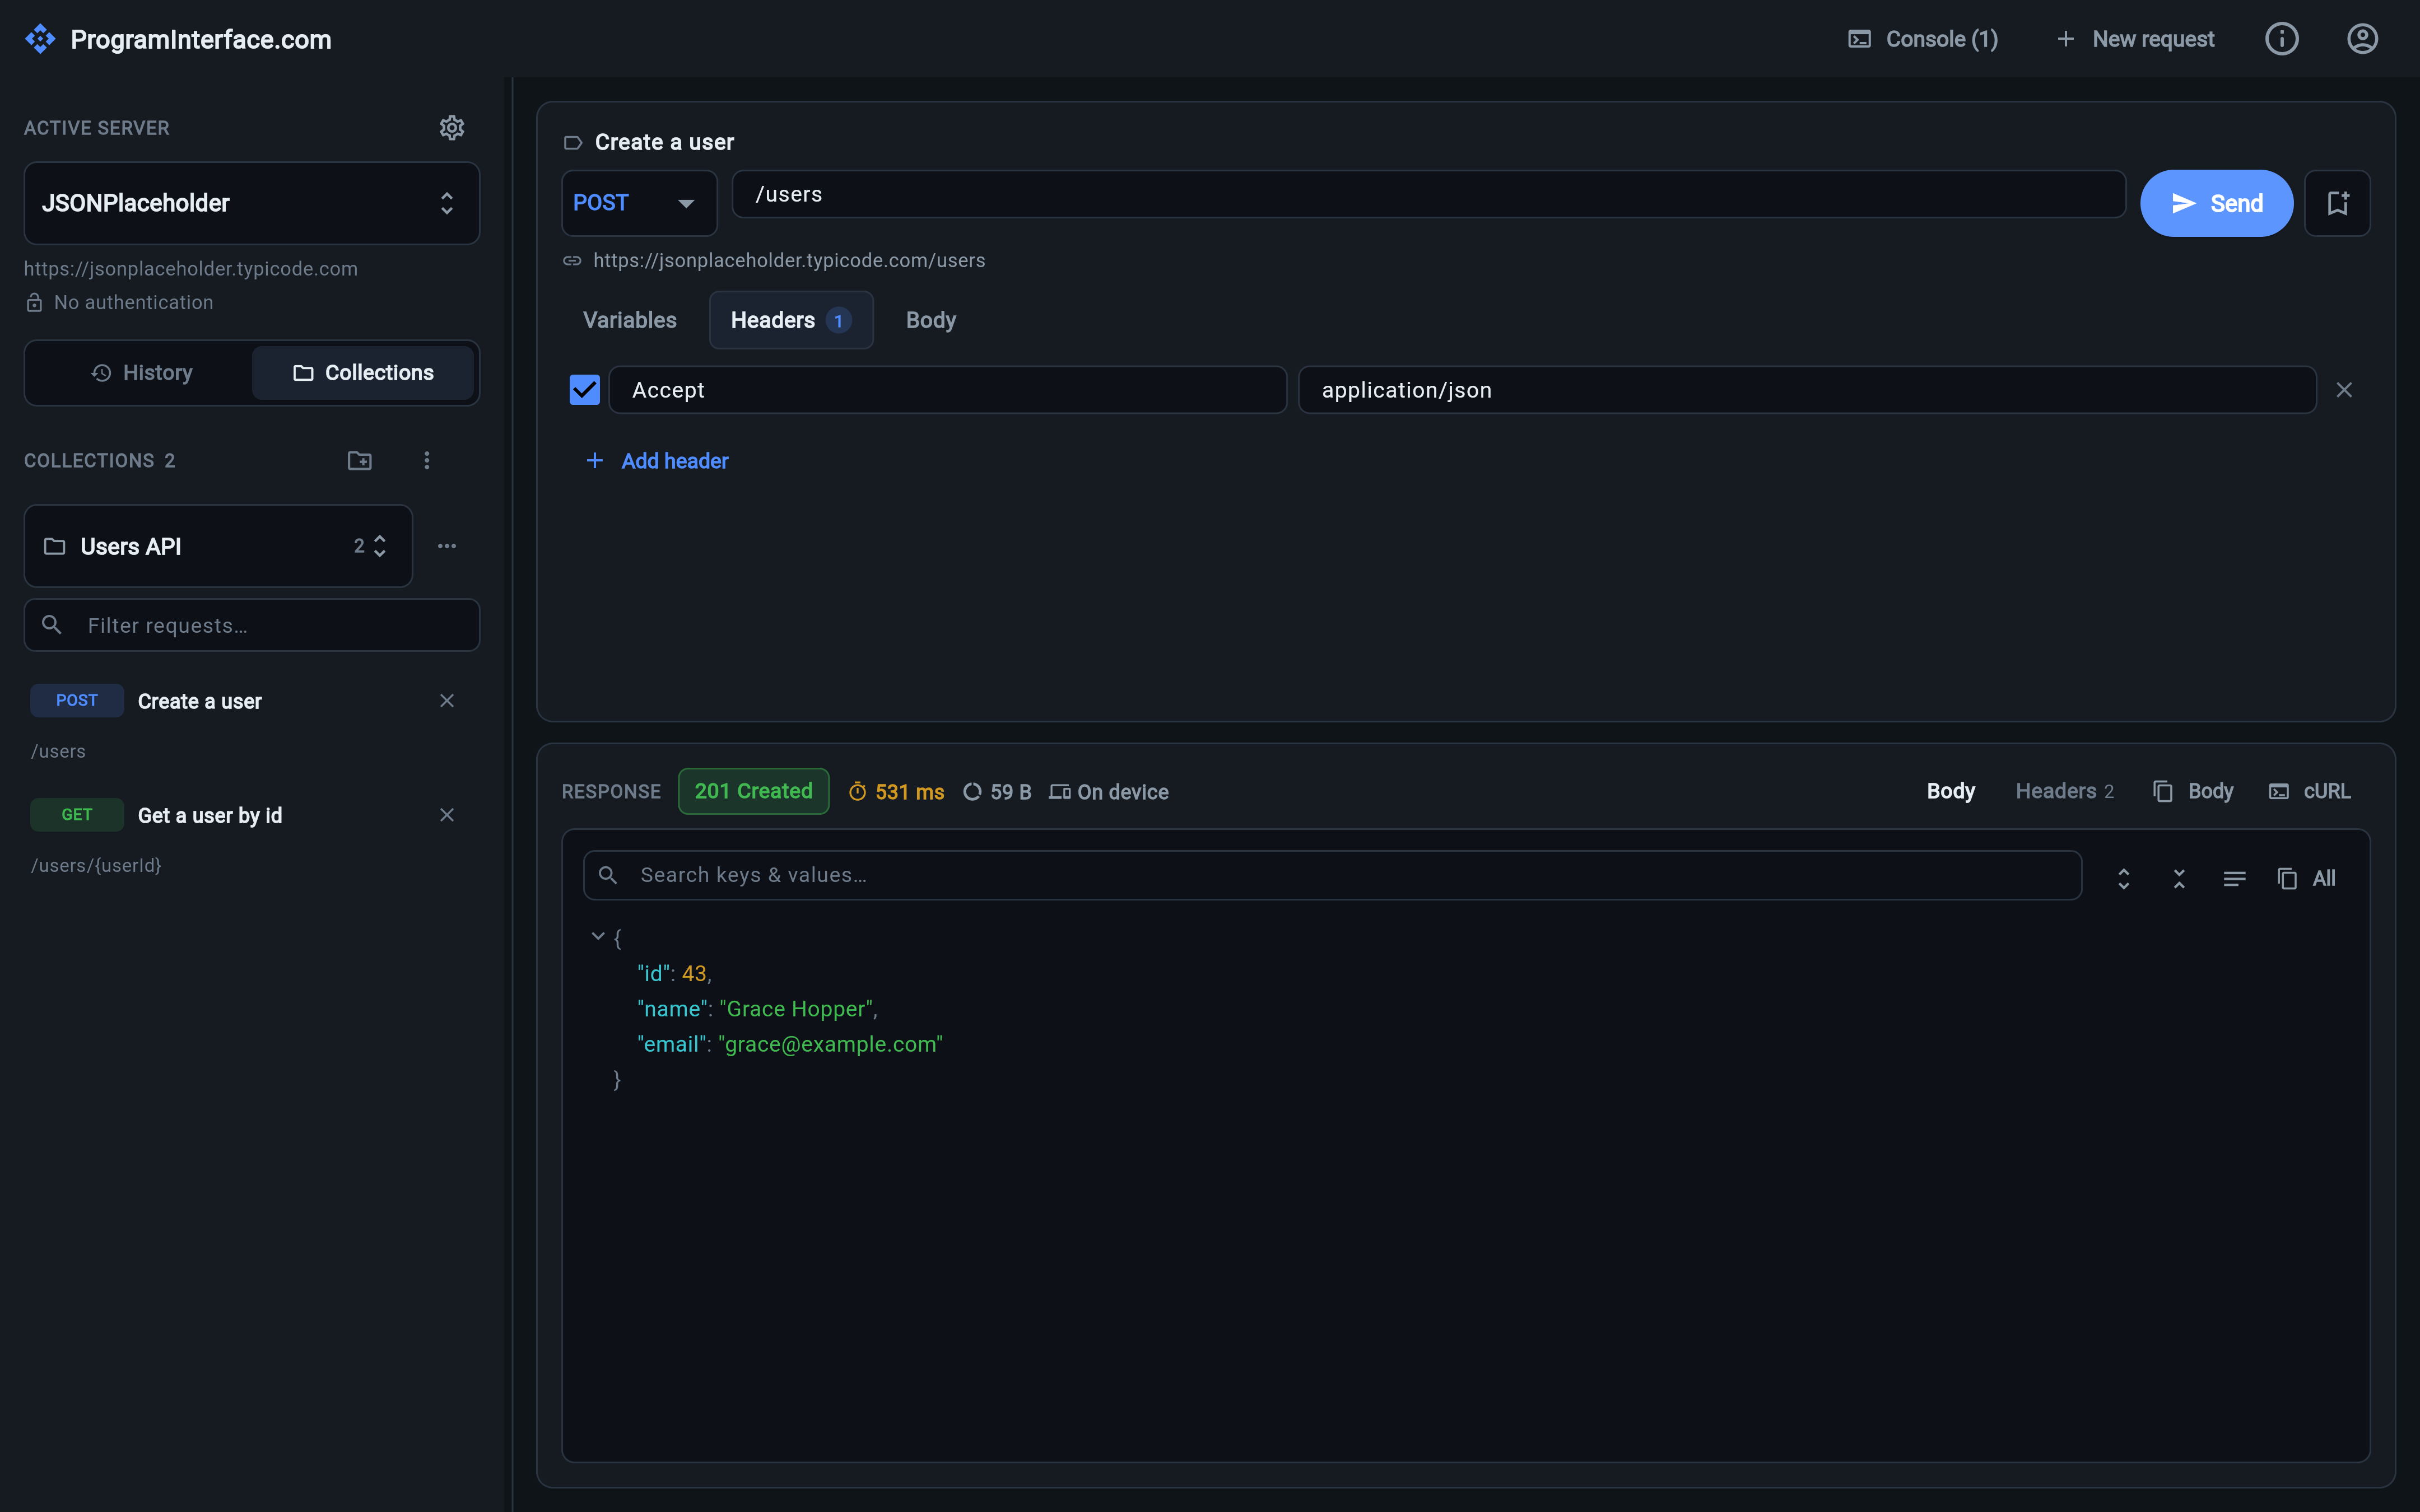The image size is (2420, 1512).
Task: Click the 531 ms response time
Action: (x=896, y=792)
